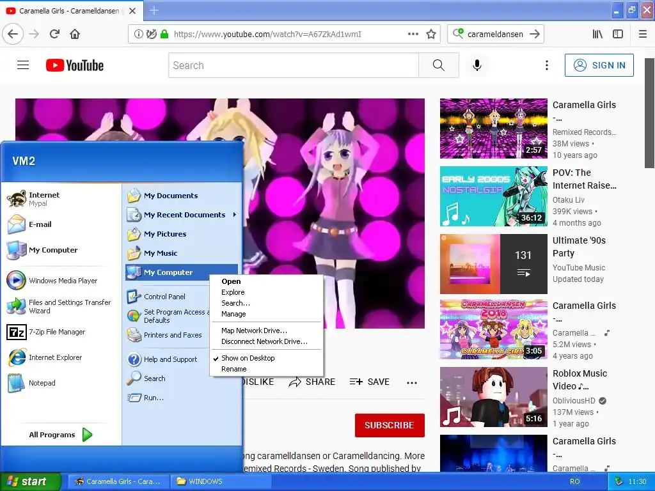Open Set Program Access and Defaults
This screenshot has width=655, height=491.
point(167,316)
